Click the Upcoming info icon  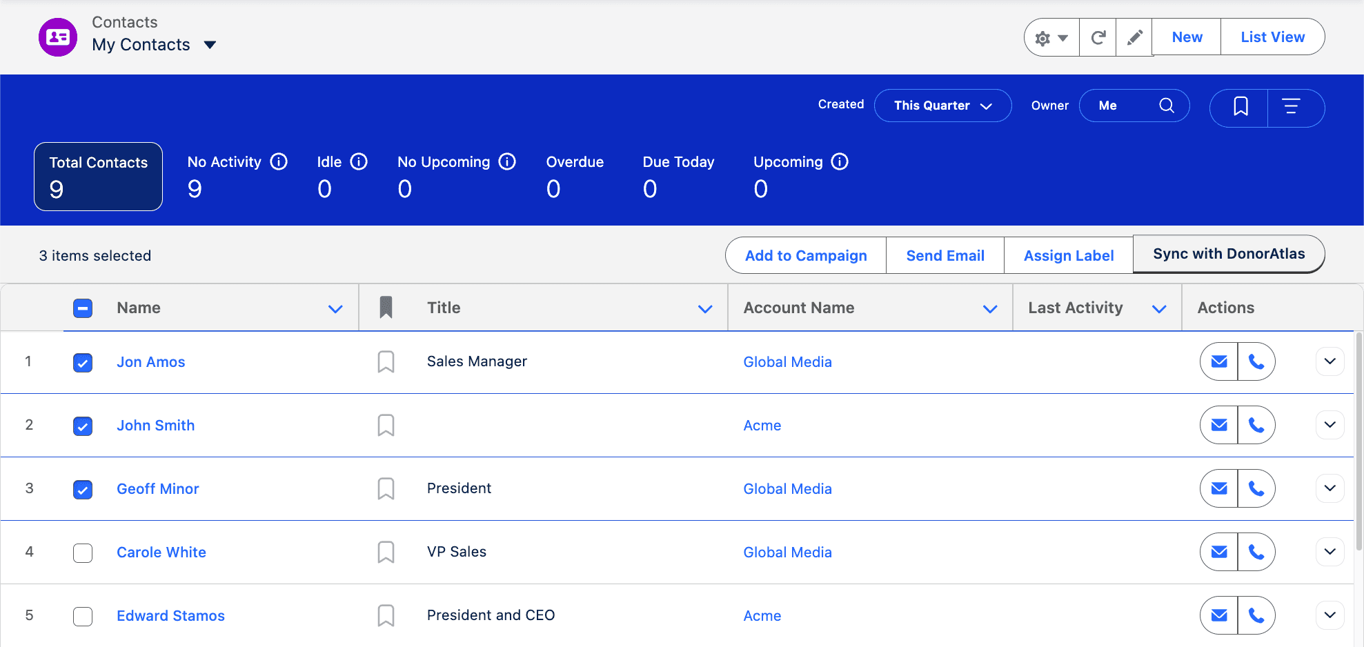[x=840, y=161]
